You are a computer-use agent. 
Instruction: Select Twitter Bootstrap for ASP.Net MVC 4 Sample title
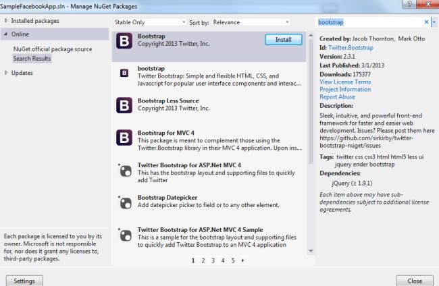pyautogui.click(x=200, y=230)
